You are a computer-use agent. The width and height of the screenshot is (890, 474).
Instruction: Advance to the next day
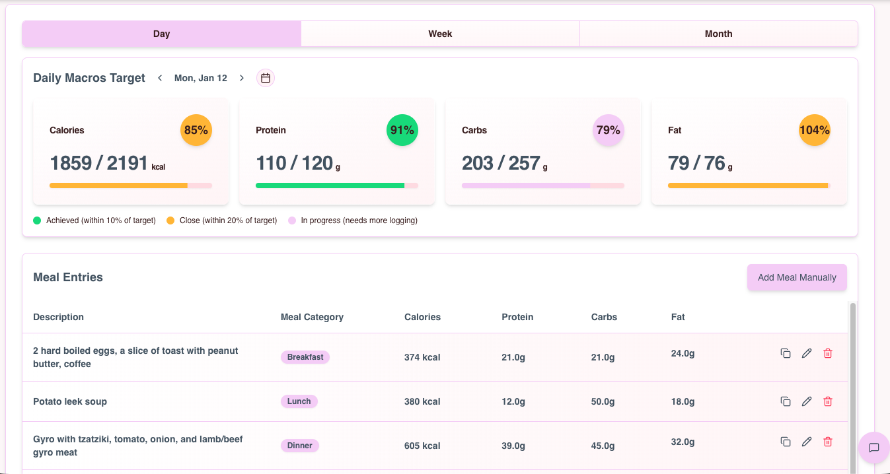(242, 77)
